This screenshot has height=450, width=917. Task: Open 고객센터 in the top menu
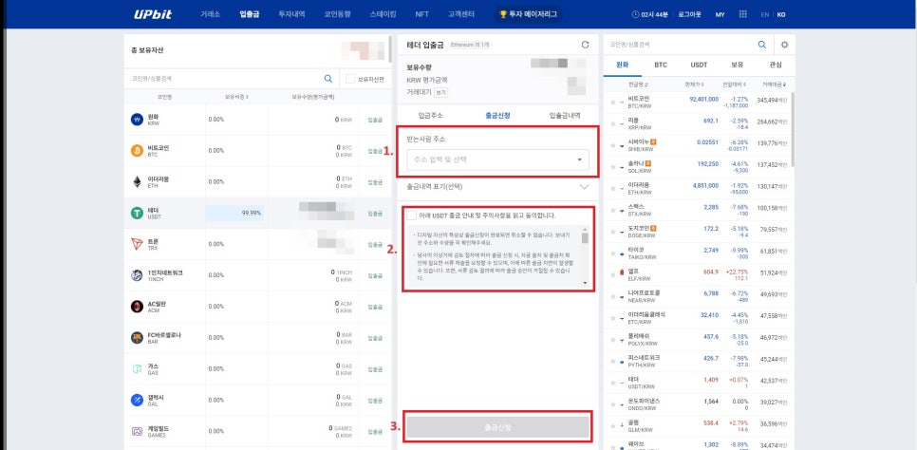461,14
